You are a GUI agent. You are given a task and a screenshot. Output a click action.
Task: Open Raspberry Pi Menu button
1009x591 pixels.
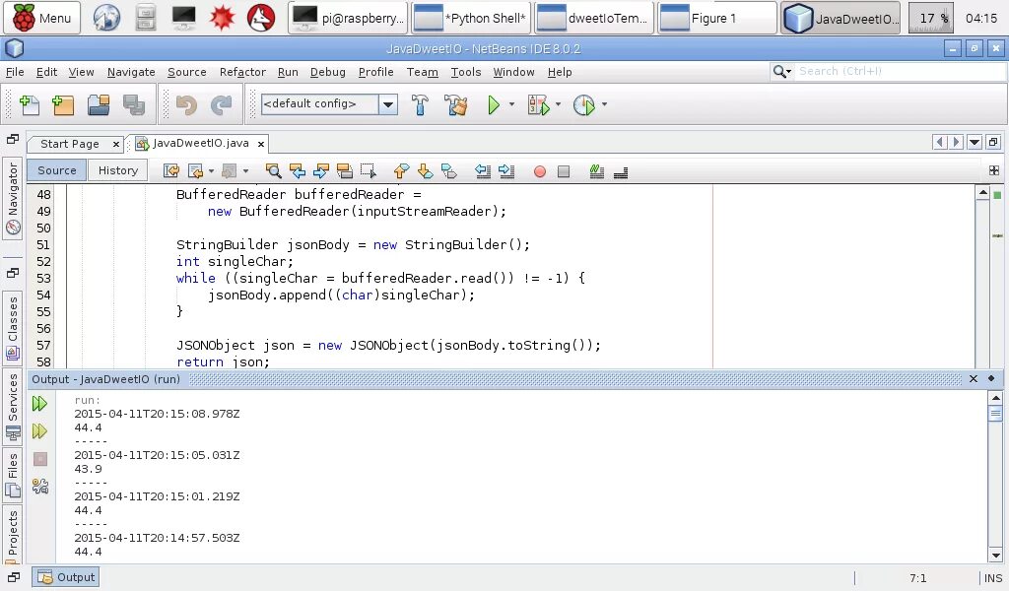pyautogui.click(x=42, y=18)
